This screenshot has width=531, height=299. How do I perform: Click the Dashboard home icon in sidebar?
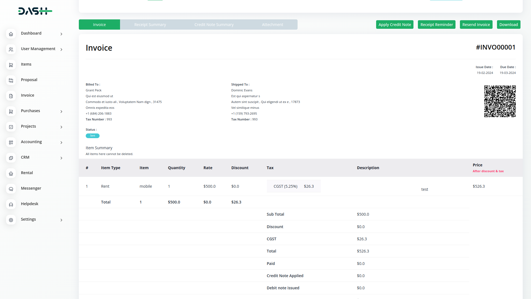[11, 34]
